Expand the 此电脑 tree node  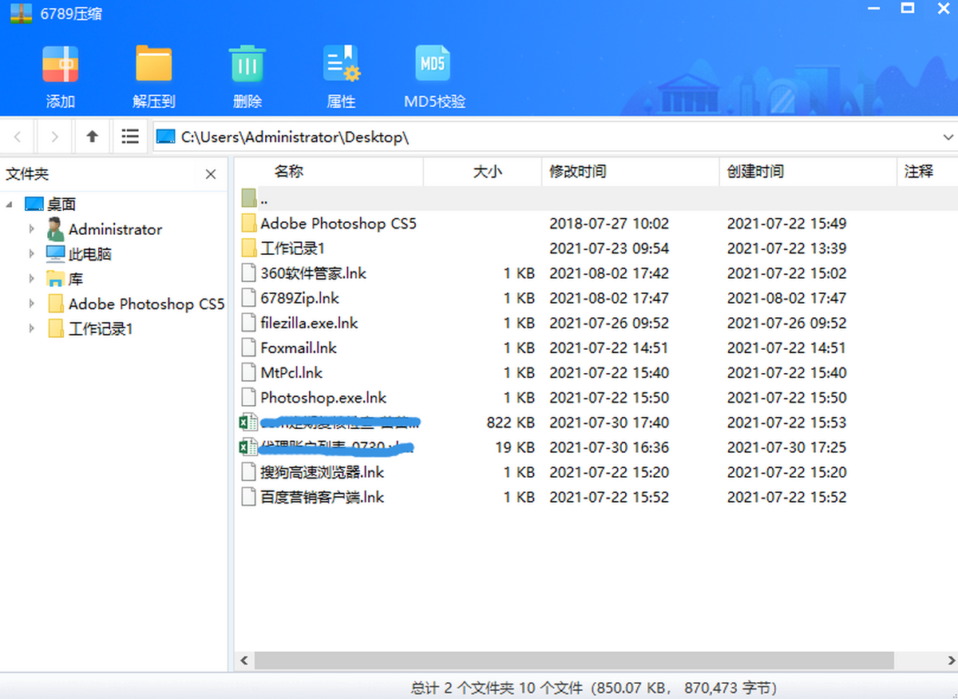coord(31,254)
